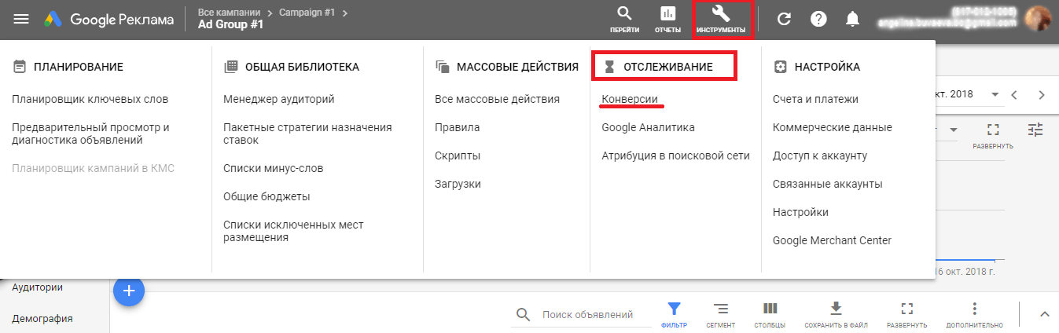Go to previous date range arrow
1059x333 pixels.
click(x=1015, y=94)
